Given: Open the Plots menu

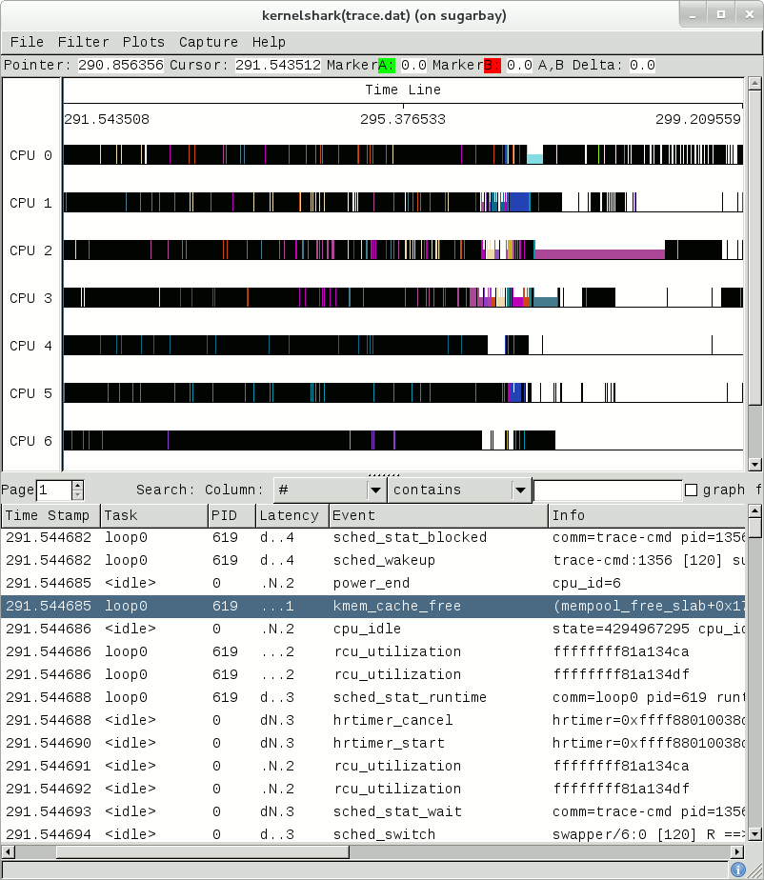Looking at the screenshot, I should click(x=143, y=42).
